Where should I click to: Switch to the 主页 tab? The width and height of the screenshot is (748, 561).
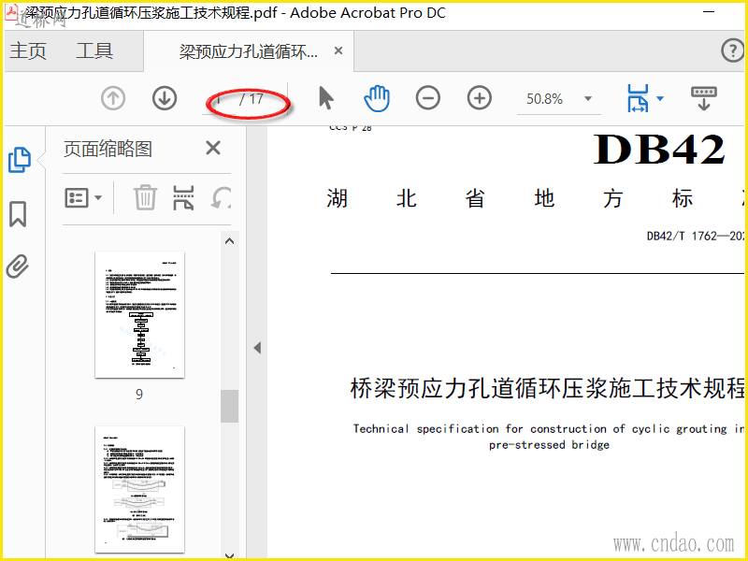coord(28,50)
